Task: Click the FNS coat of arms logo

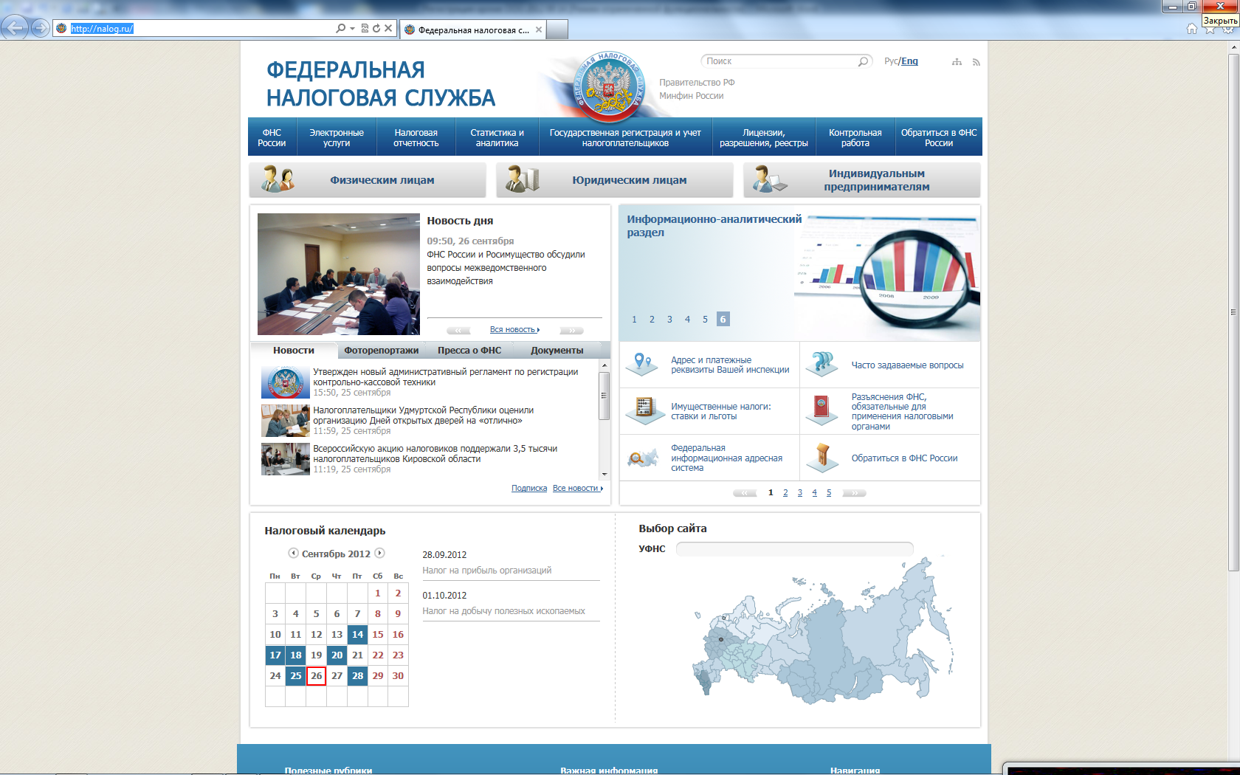Action: click(x=610, y=87)
